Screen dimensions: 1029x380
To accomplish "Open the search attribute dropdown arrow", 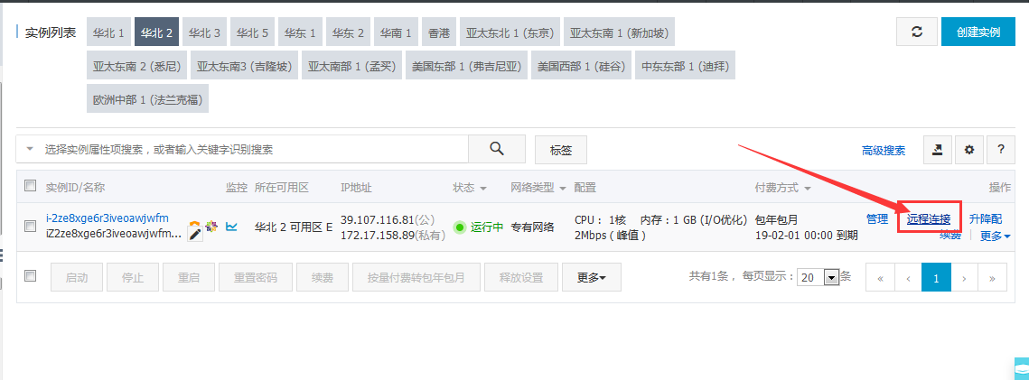I will click(30, 149).
